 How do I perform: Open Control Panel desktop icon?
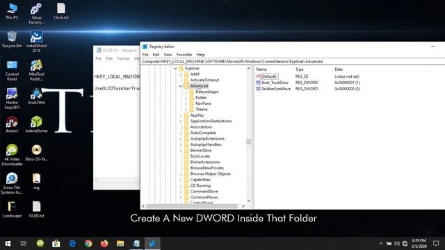12,70
